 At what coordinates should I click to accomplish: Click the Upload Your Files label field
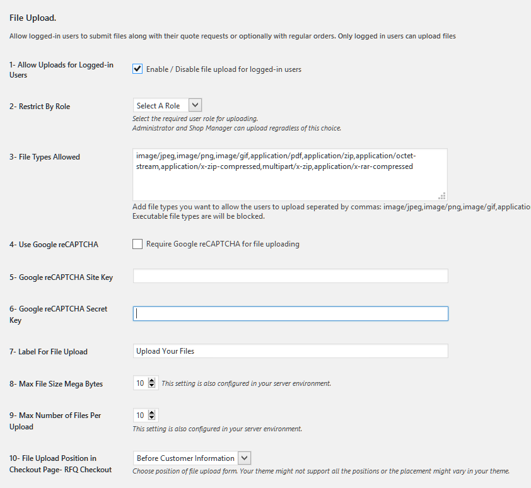click(x=291, y=351)
